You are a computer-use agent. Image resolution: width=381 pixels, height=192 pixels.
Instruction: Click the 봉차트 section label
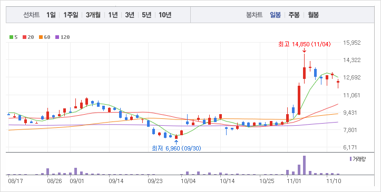(x=255, y=15)
